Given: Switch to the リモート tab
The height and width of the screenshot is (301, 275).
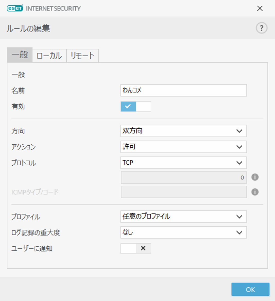Looking at the screenshot, I should click(x=82, y=56).
